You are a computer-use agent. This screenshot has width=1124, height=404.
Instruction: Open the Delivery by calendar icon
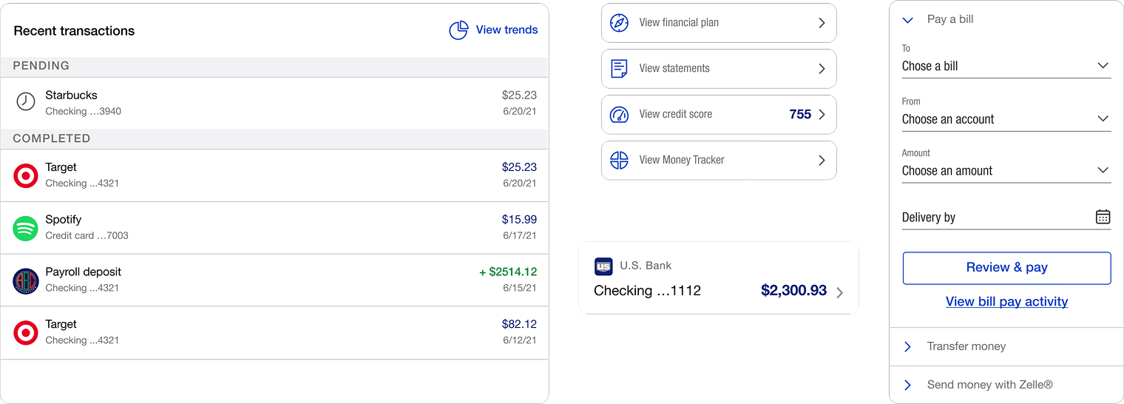pyautogui.click(x=1103, y=217)
